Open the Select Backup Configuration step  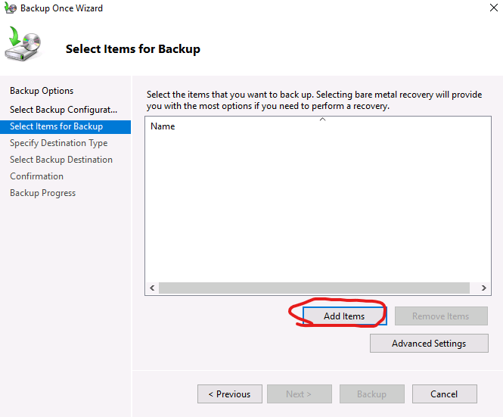64,110
